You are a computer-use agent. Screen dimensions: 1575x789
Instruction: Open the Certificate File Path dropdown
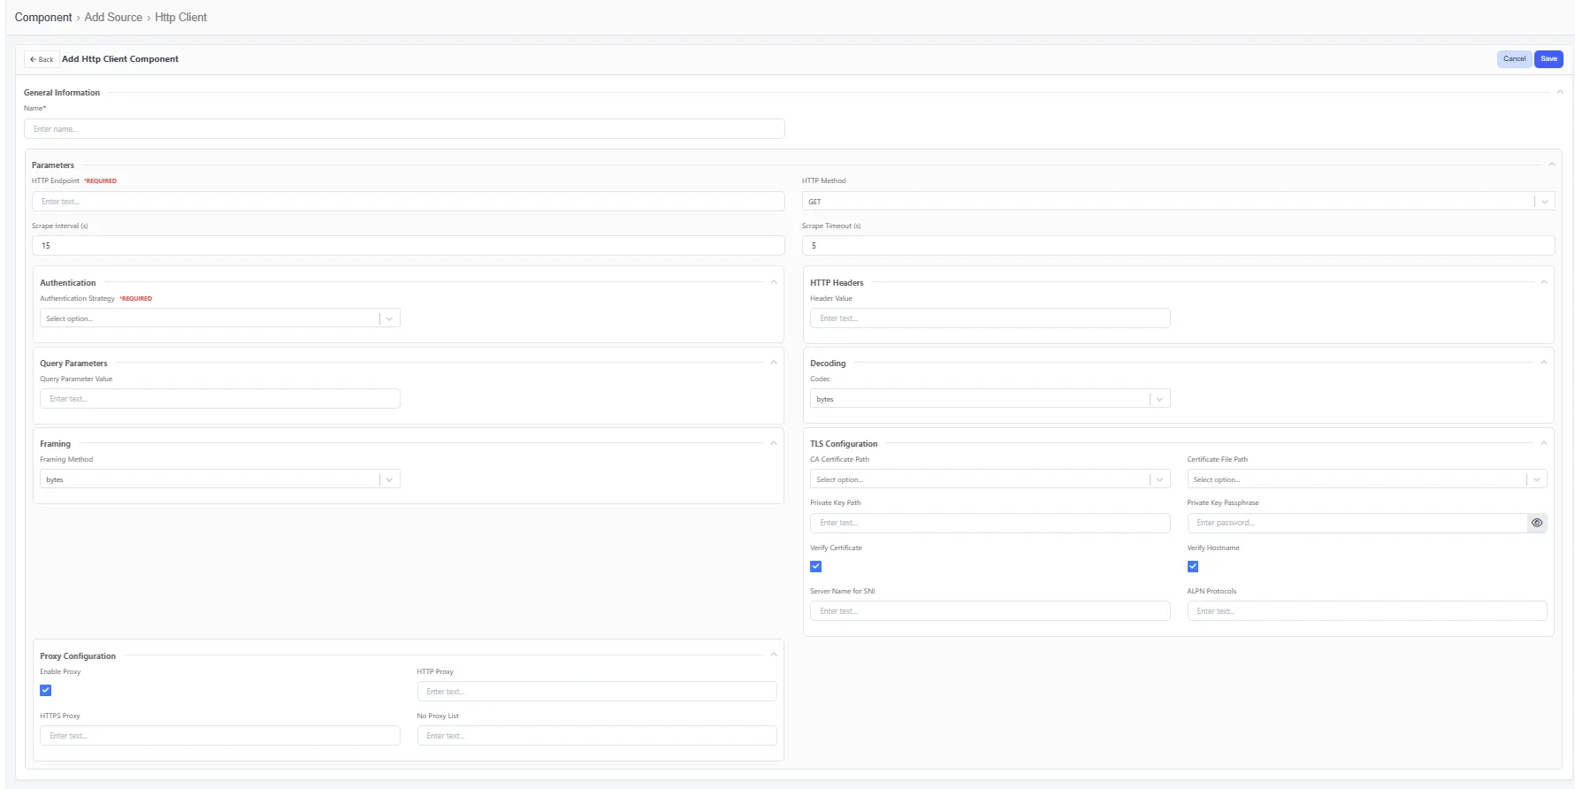(1367, 479)
